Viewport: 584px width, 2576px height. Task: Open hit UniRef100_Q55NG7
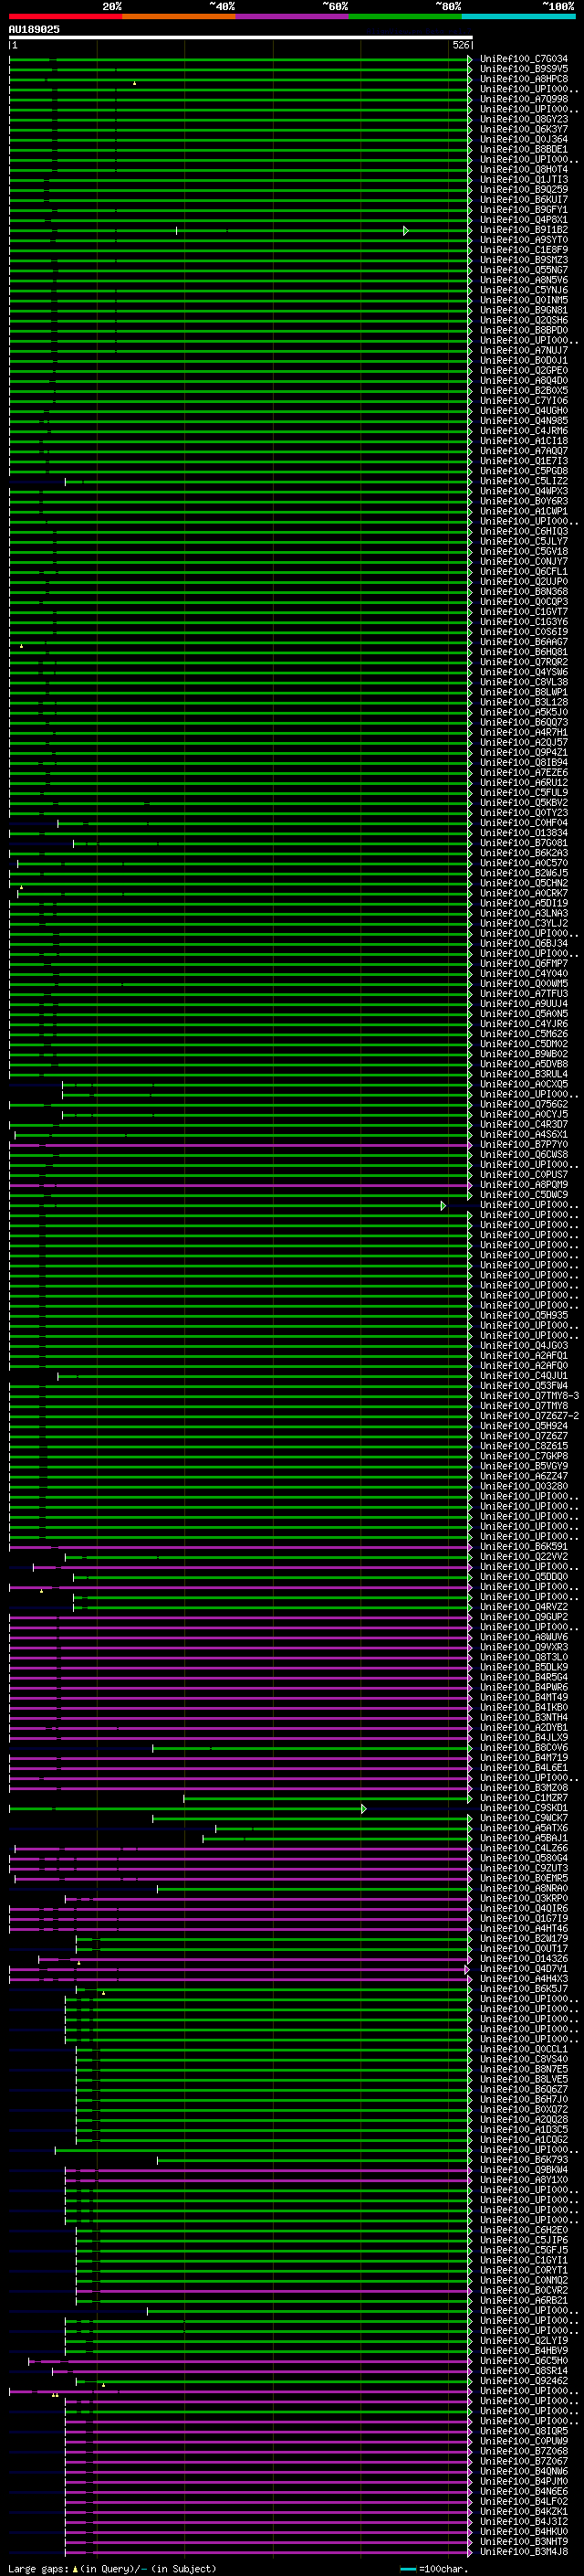pyautogui.click(x=524, y=270)
